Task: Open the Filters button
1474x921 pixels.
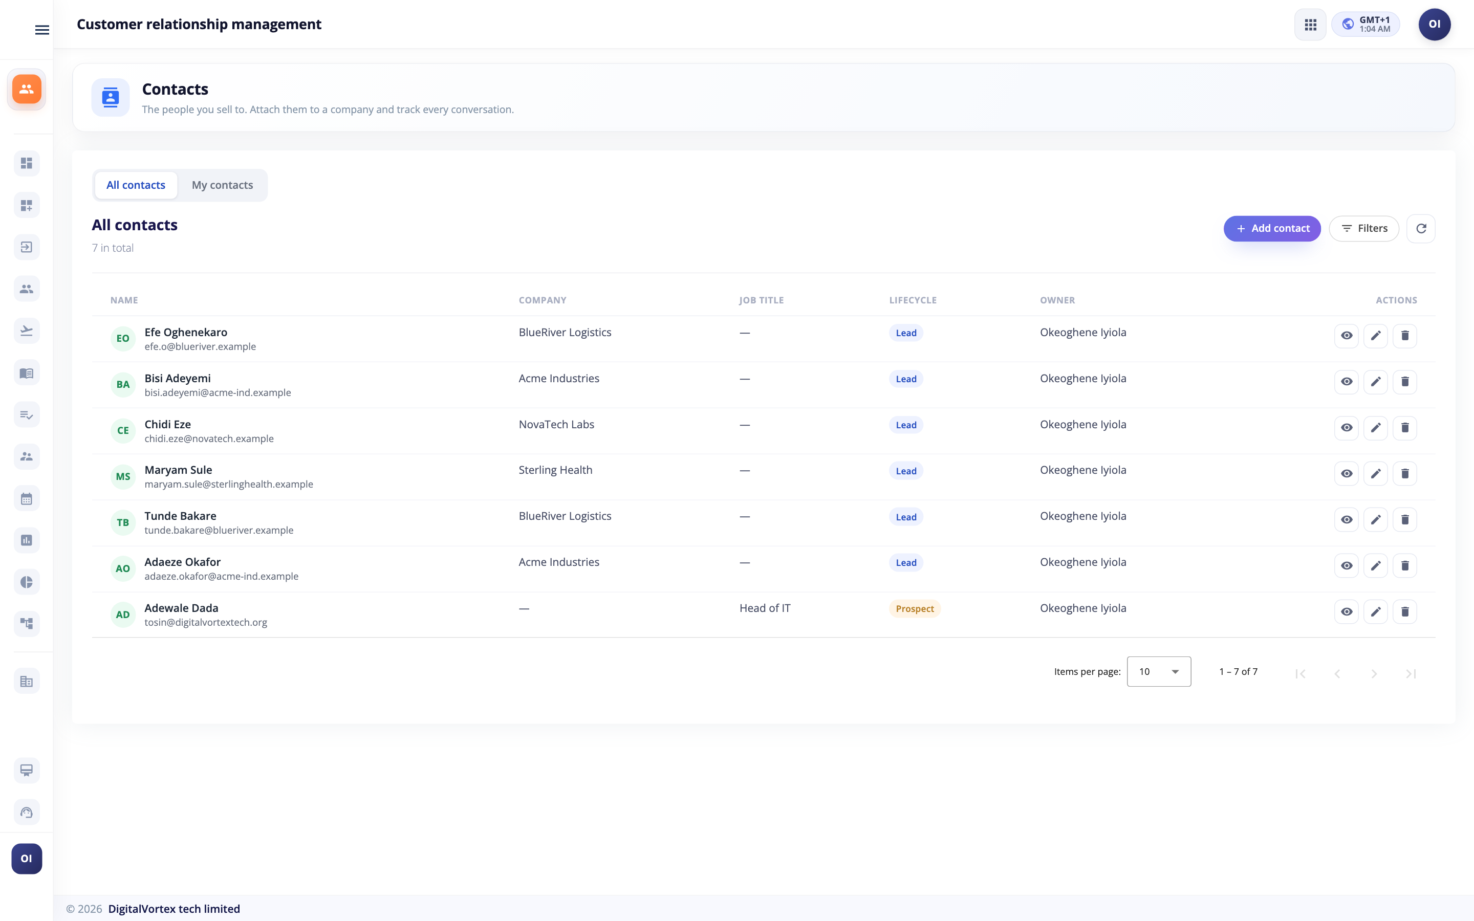Action: [1364, 228]
